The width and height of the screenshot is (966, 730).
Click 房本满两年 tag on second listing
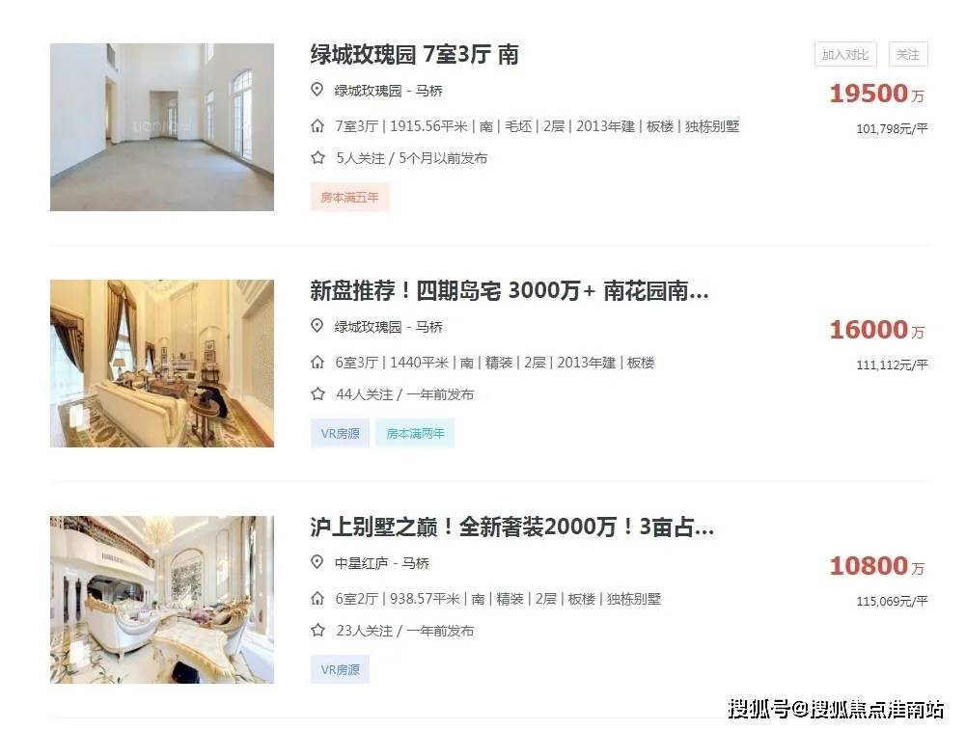click(415, 433)
